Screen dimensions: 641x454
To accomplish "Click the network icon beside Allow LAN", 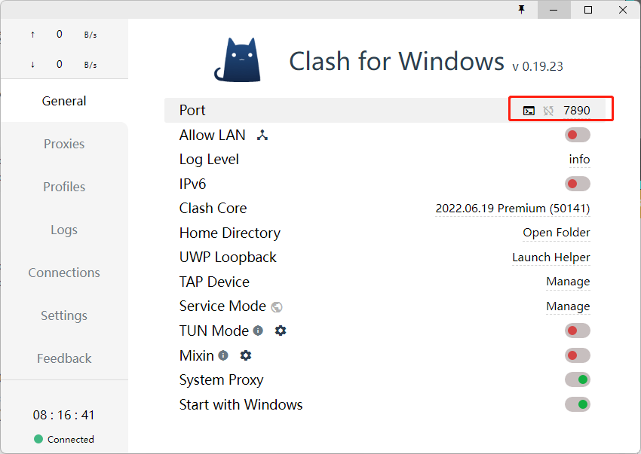I will [262, 136].
